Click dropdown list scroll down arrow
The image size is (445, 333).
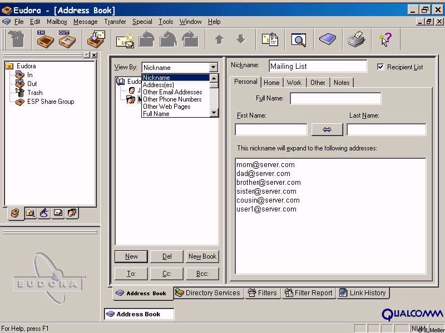(x=214, y=113)
